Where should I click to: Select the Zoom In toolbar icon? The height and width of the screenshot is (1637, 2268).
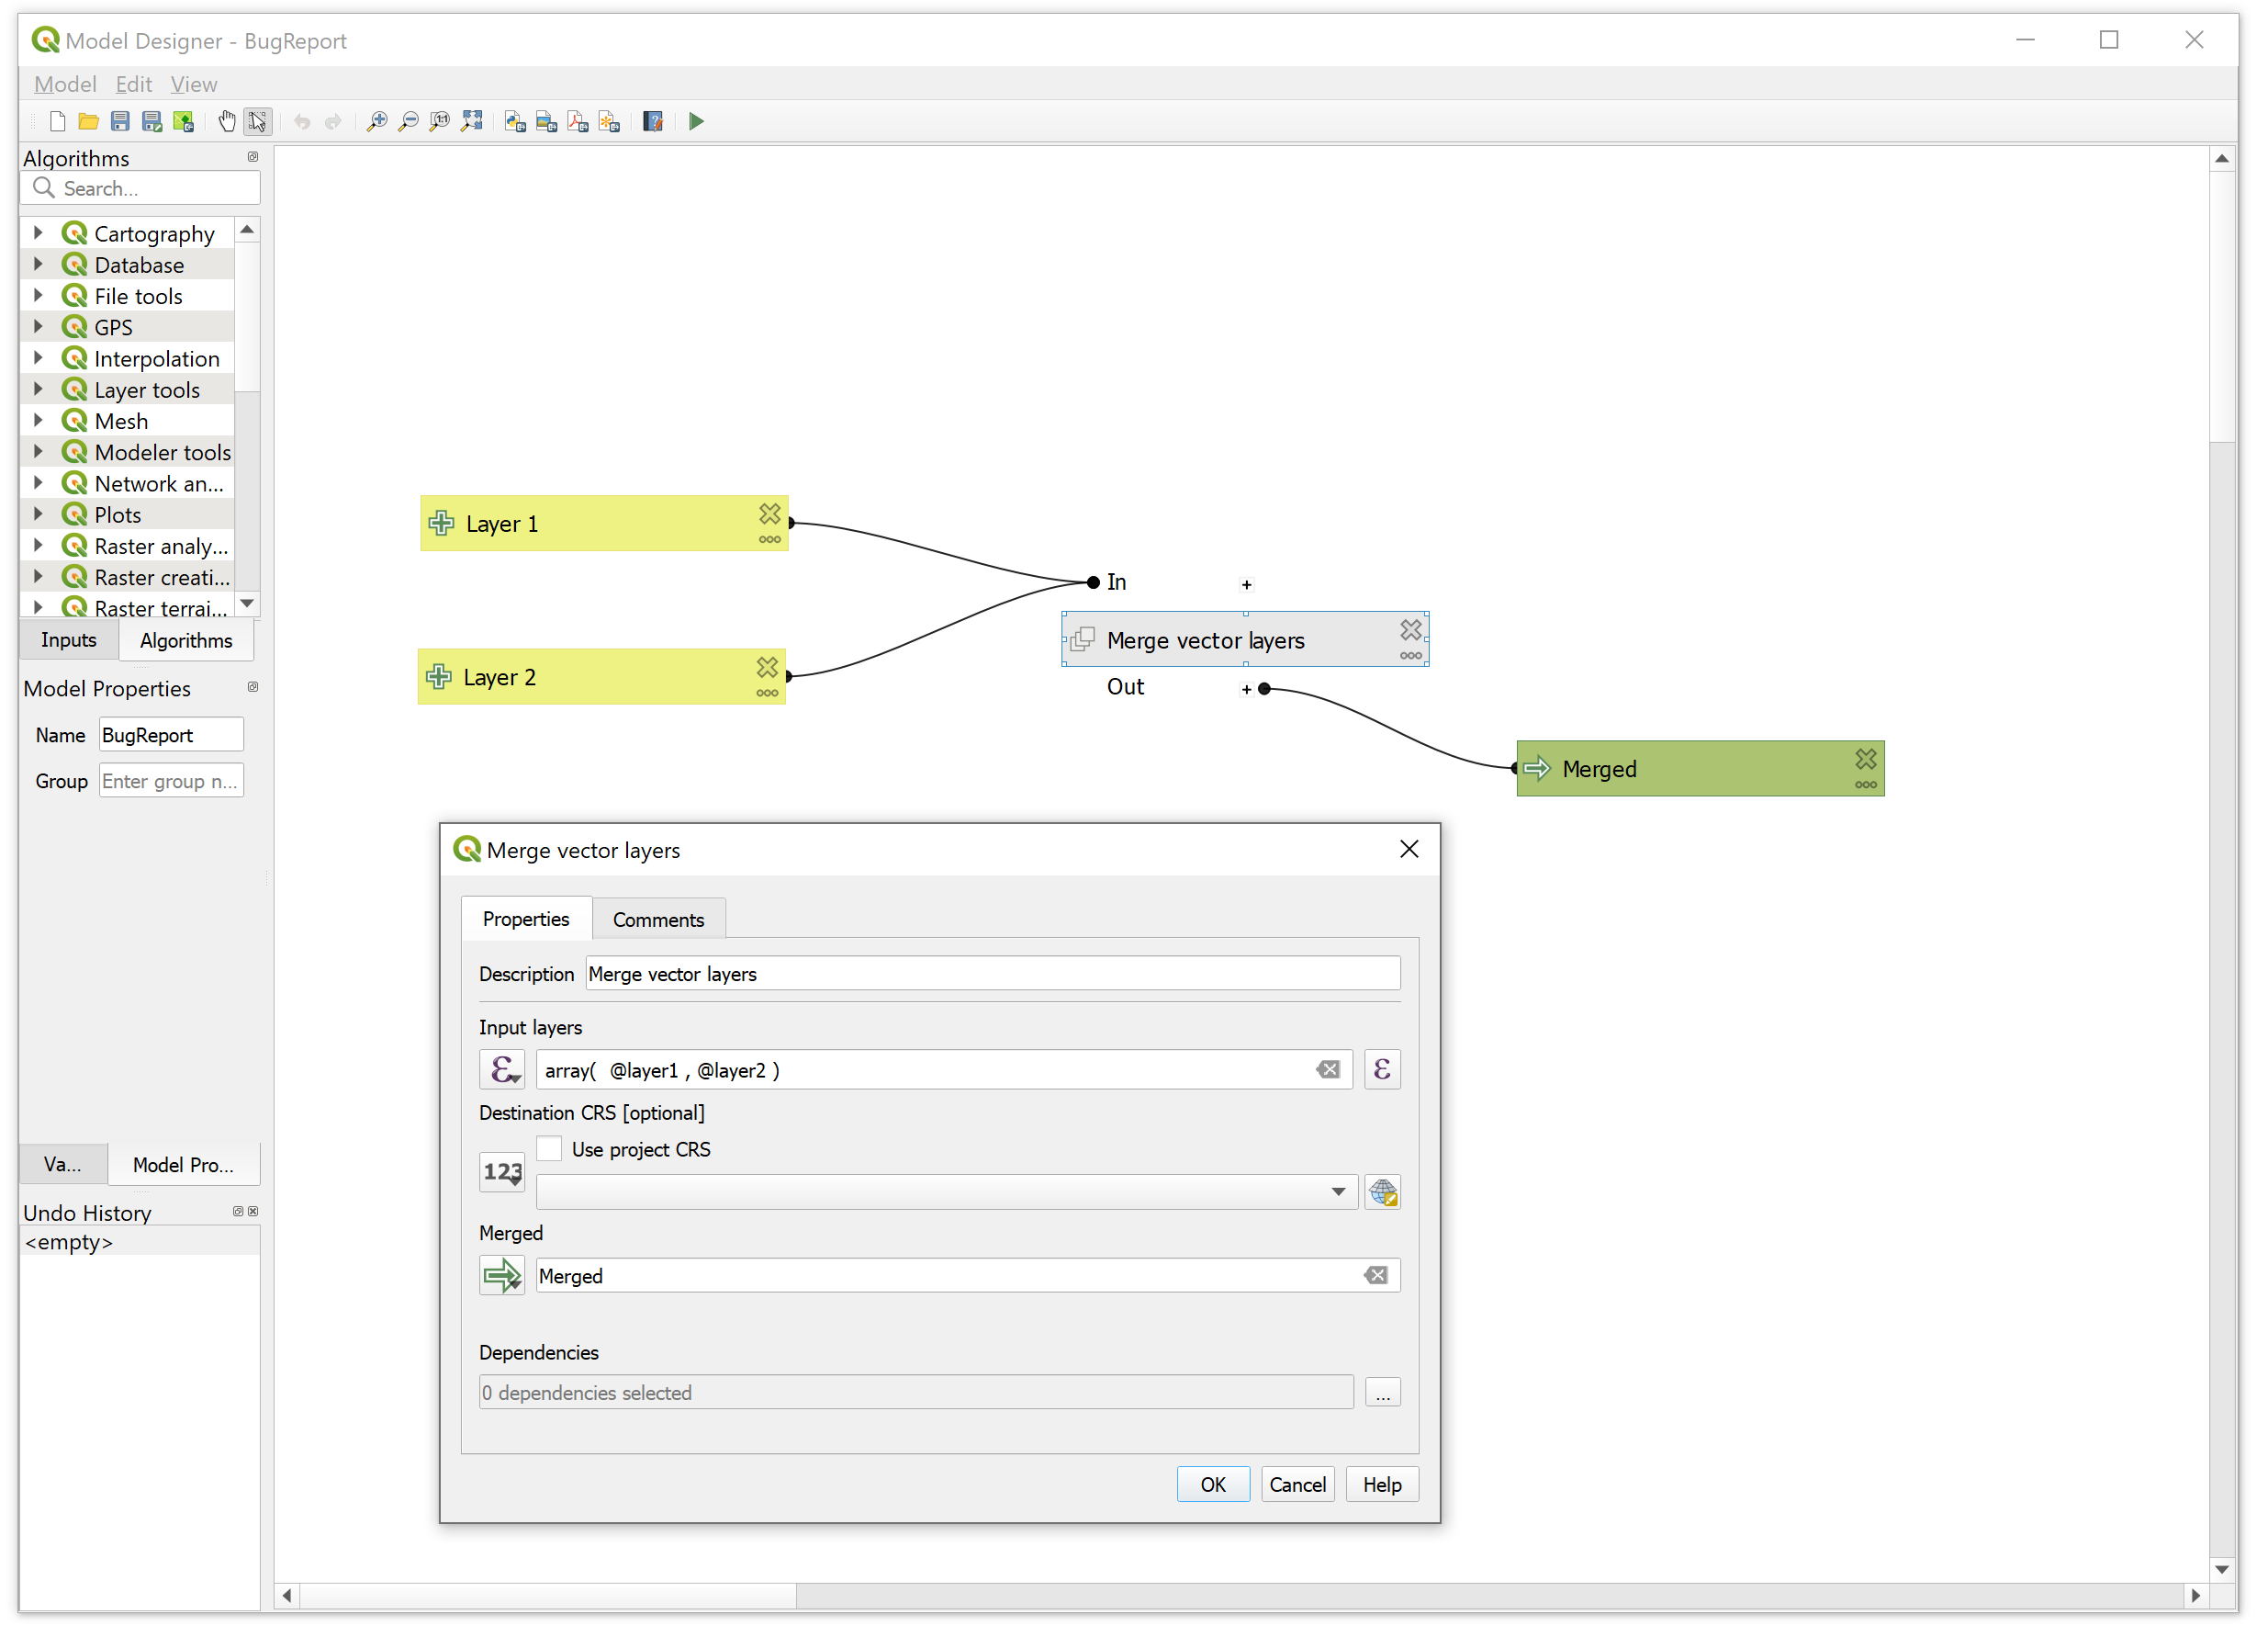click(377, 120)
